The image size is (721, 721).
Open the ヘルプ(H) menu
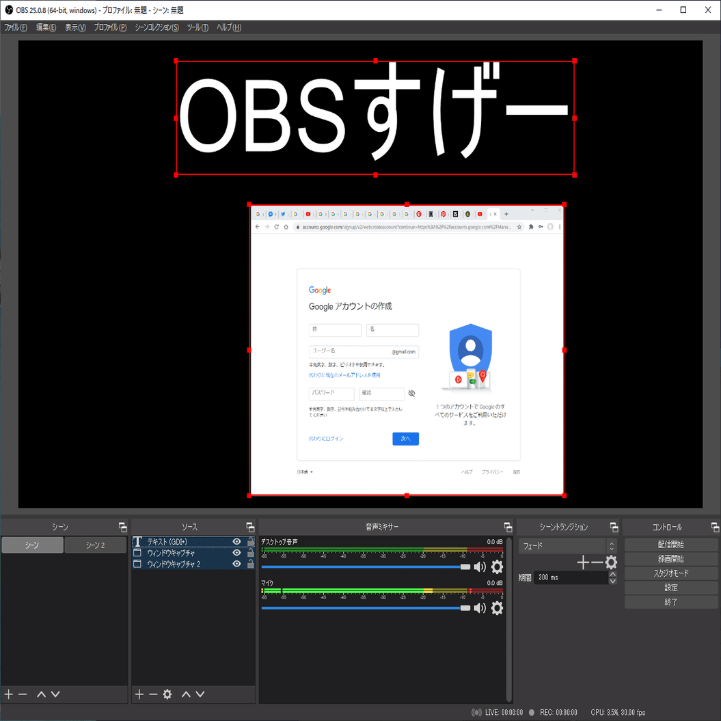229,27
